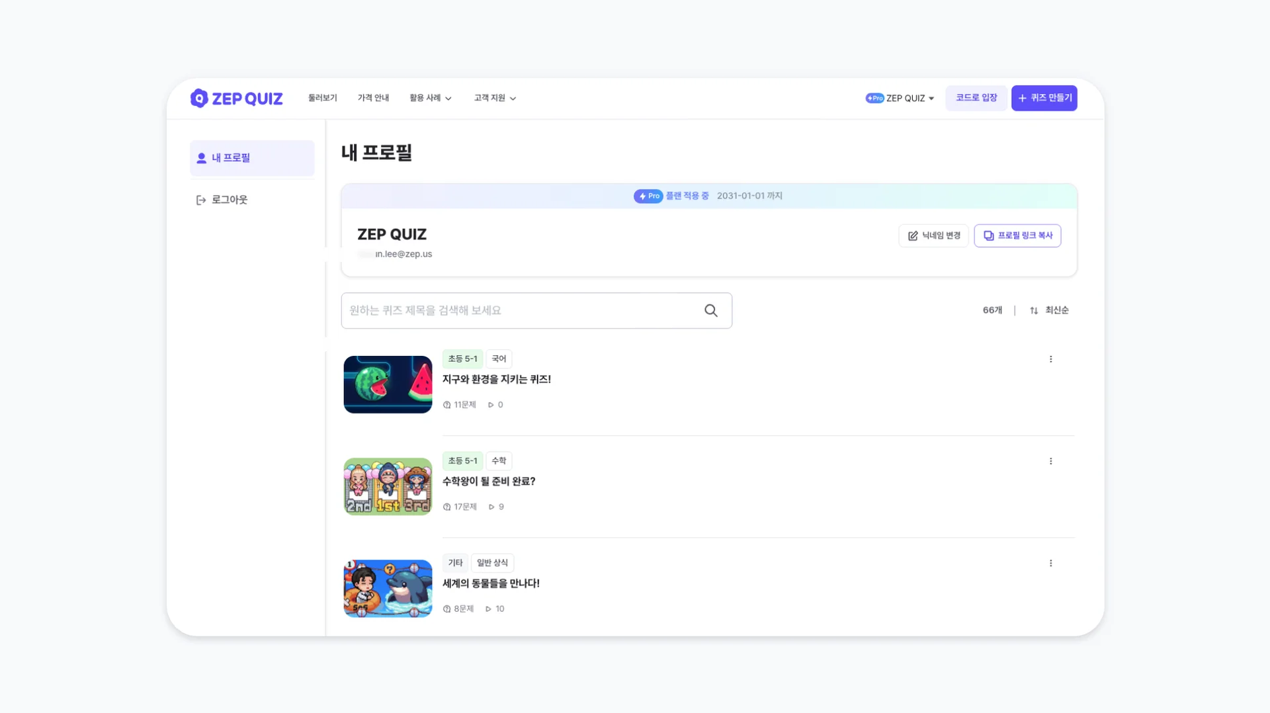Click the Pro plan badge icon
The image size is (1270, 713).
point(648,196)
